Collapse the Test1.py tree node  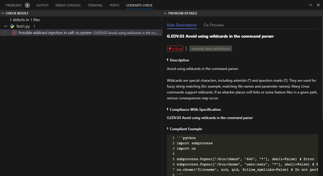point(6,26)
